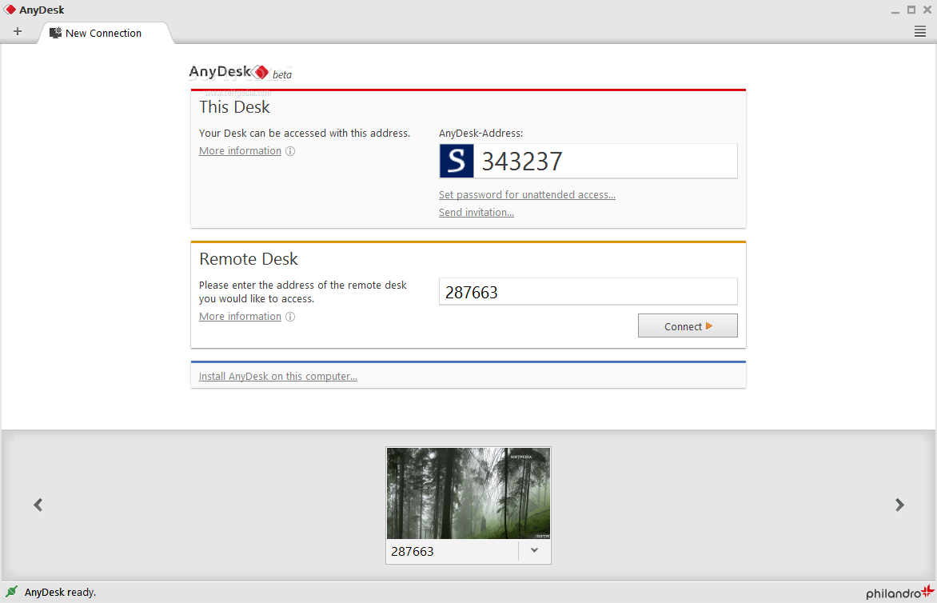Click the info icon beside This Desk's More information
Image resolution: width=937 pixels, height=603 pixels.
[x=290, y=150]
